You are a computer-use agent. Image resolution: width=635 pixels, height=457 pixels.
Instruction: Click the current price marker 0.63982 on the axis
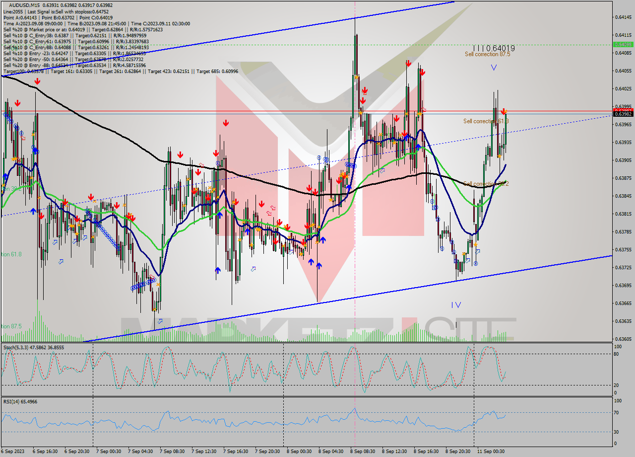[x=623, y=114]
